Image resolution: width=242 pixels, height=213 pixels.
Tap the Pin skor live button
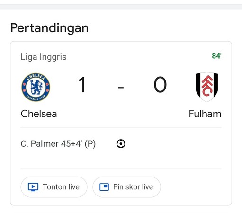coord(126,187)
